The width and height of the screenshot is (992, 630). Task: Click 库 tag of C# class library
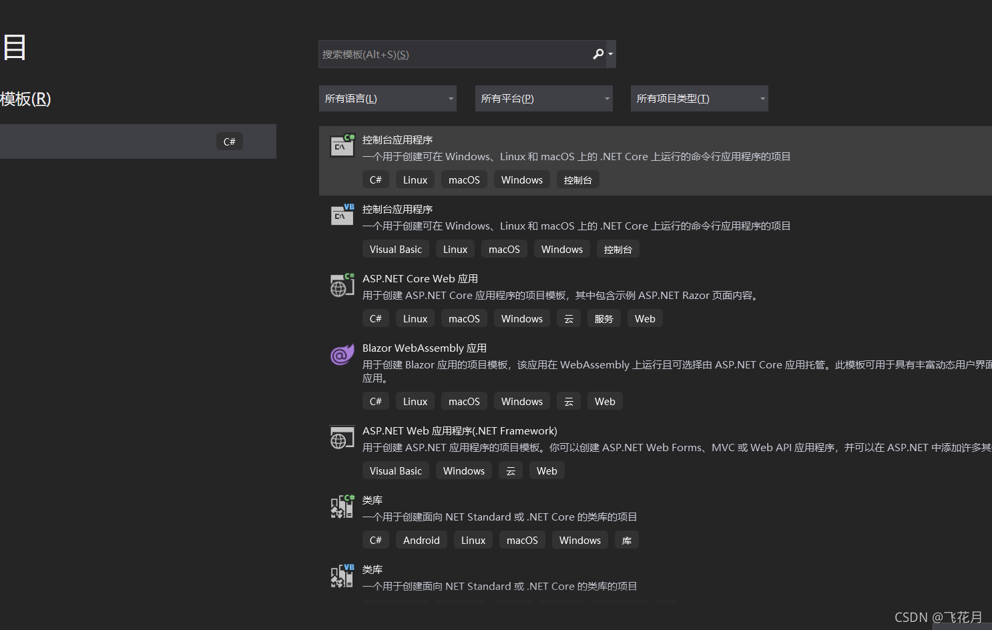coord(627,541)
